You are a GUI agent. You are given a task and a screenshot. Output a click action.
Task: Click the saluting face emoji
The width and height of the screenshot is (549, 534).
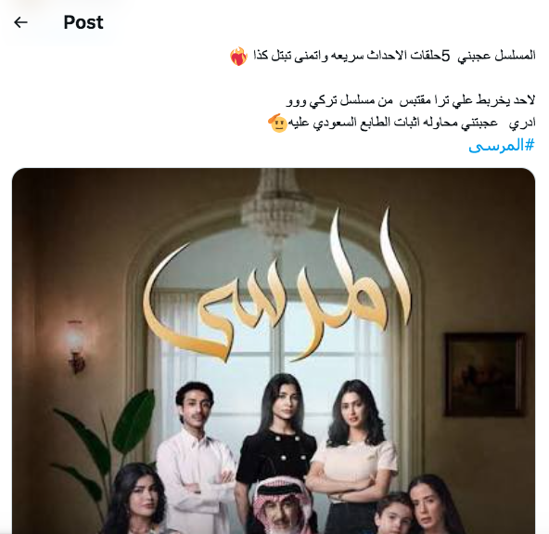tap(278, 124)
